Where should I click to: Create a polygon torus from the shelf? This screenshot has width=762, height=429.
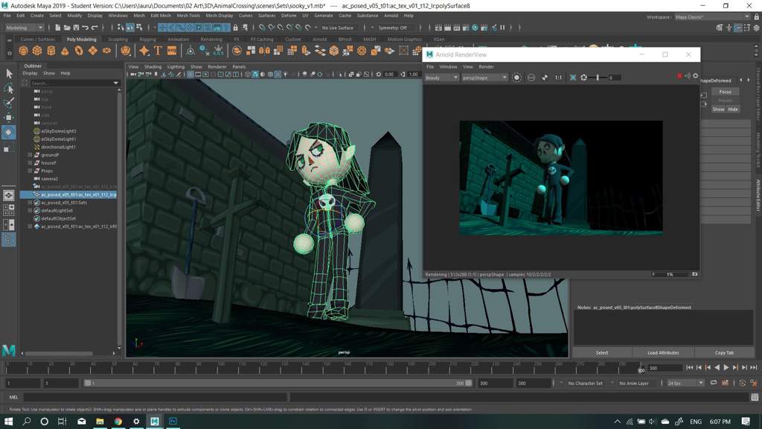click(x=79, y=51)
